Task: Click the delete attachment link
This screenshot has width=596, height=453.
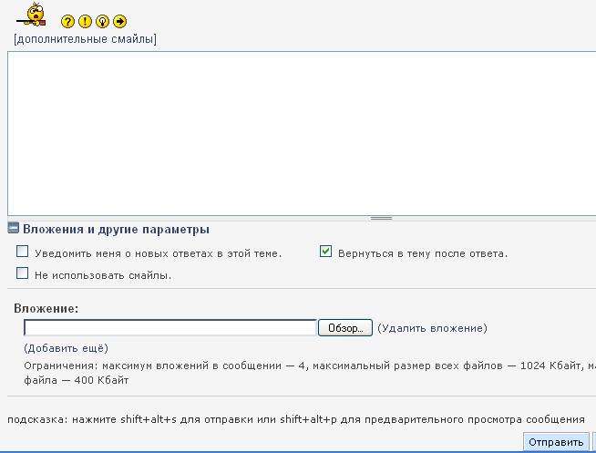Action: [x=432, y=328]
